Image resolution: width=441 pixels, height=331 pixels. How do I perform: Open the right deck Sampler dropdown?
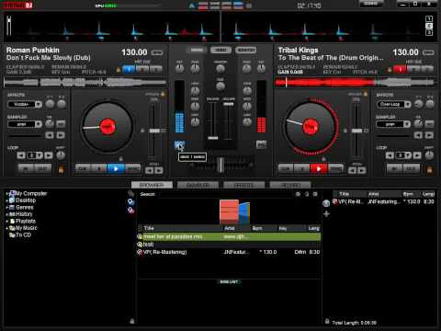407,124
